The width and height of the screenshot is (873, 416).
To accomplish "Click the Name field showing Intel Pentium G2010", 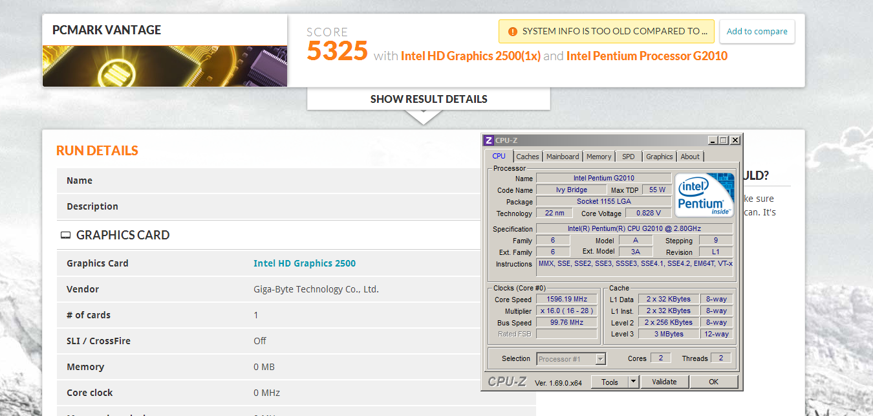I will point(604,178).
